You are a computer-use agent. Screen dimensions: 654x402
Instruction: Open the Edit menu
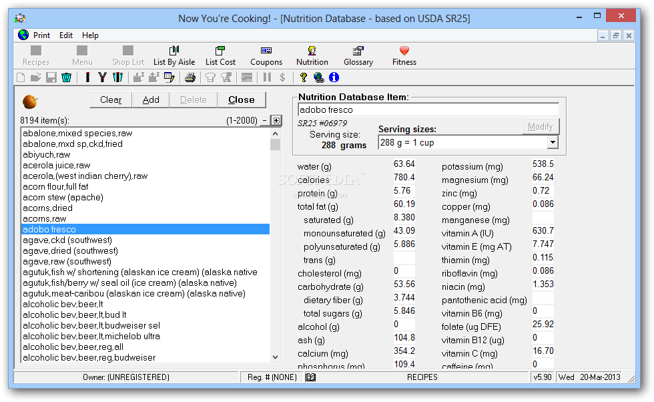click(66, 35)
